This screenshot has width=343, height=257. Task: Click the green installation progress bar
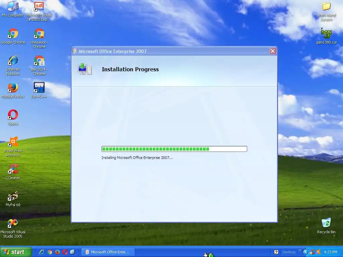[x=174, y=149]
